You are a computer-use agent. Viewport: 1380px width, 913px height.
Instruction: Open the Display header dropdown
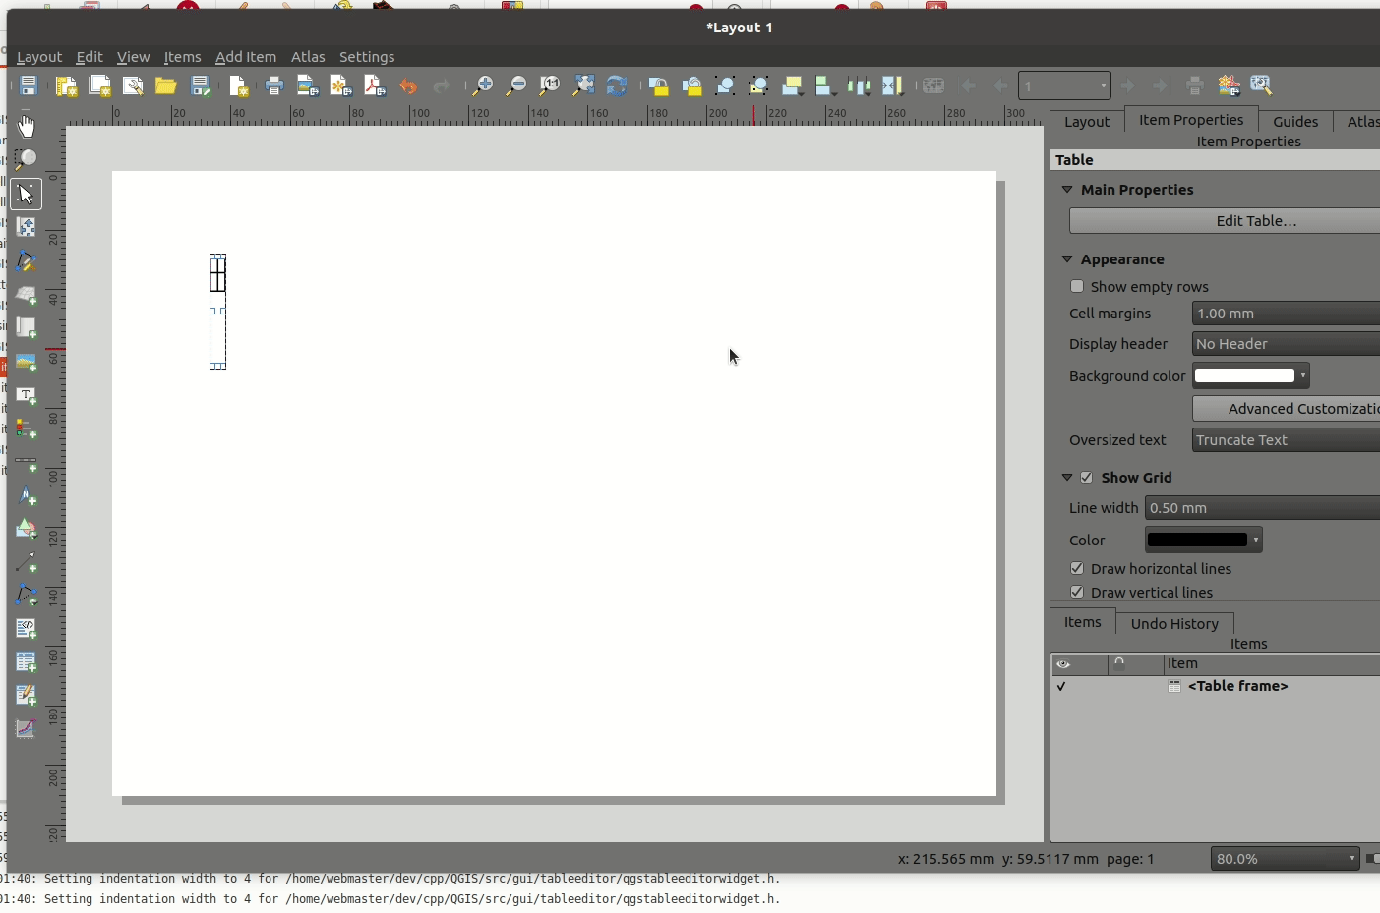pyautogui.click(x=1285, y=344)
